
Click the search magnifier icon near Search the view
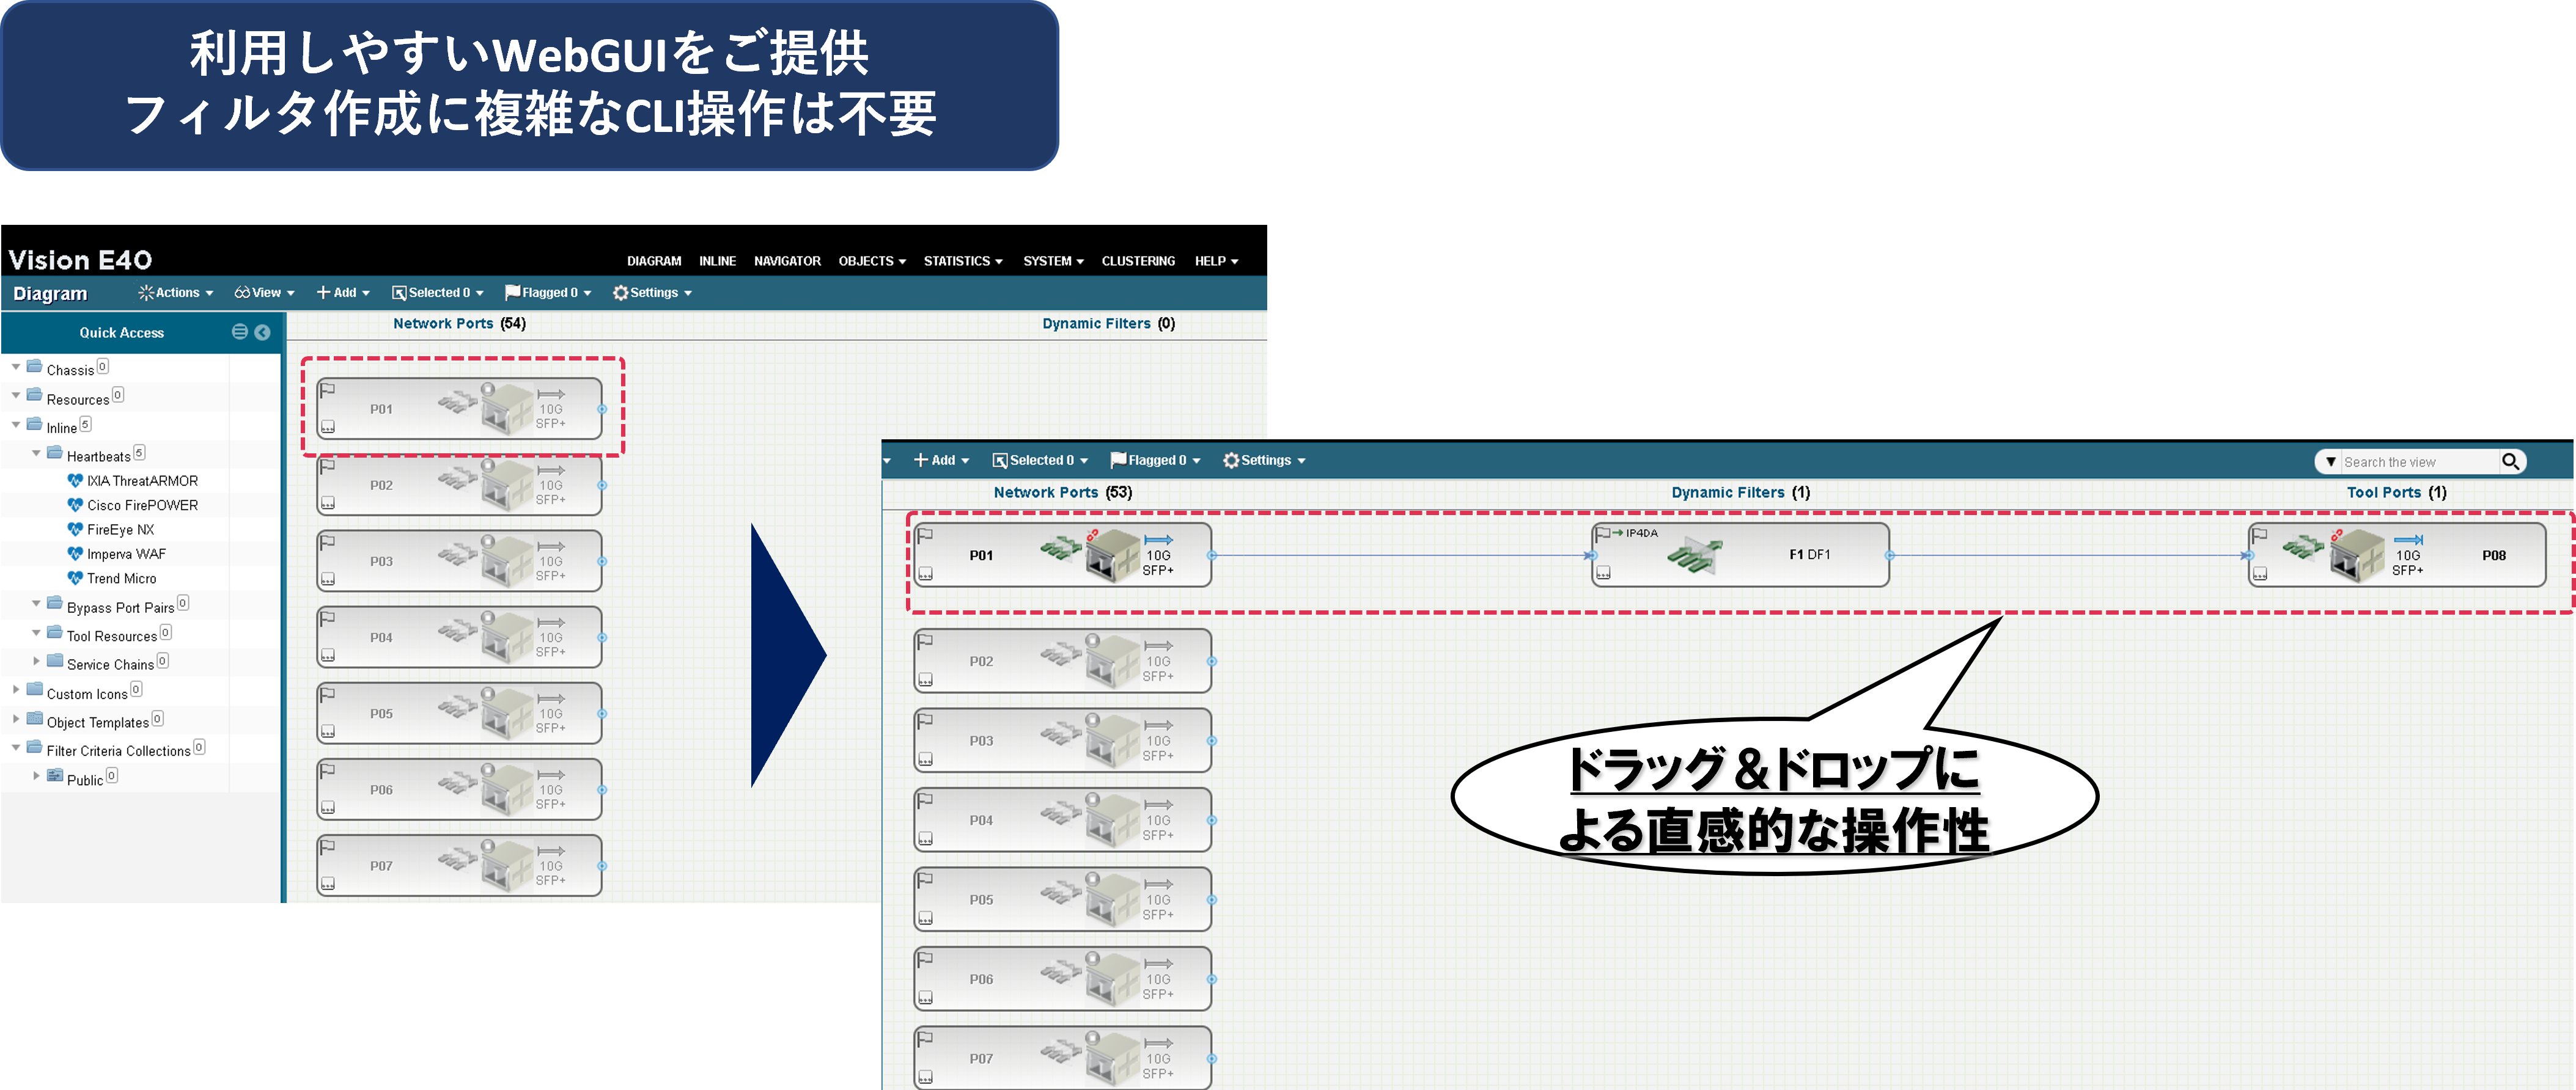tap(2513, 461)
